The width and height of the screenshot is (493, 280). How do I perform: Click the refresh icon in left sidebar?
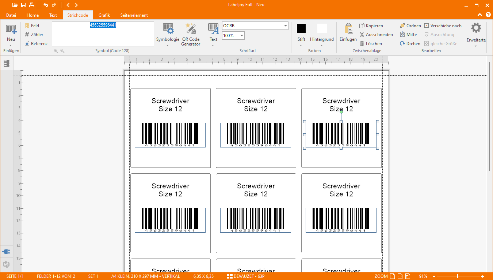click(x=6, y=264)
